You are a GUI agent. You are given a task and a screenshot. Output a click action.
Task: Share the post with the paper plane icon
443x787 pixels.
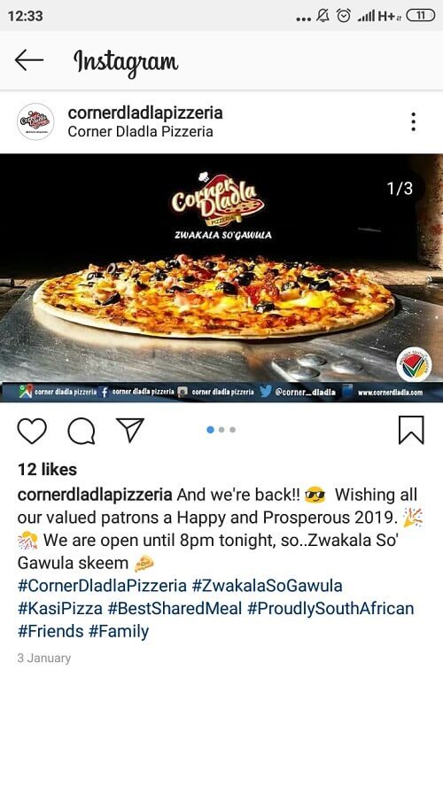[x=130, y=430]
